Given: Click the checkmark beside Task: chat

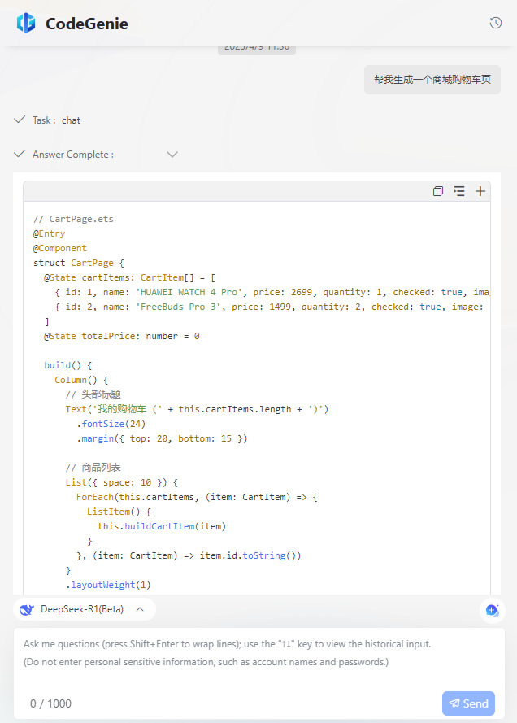Looking at the screenshot, I should 20,120.
